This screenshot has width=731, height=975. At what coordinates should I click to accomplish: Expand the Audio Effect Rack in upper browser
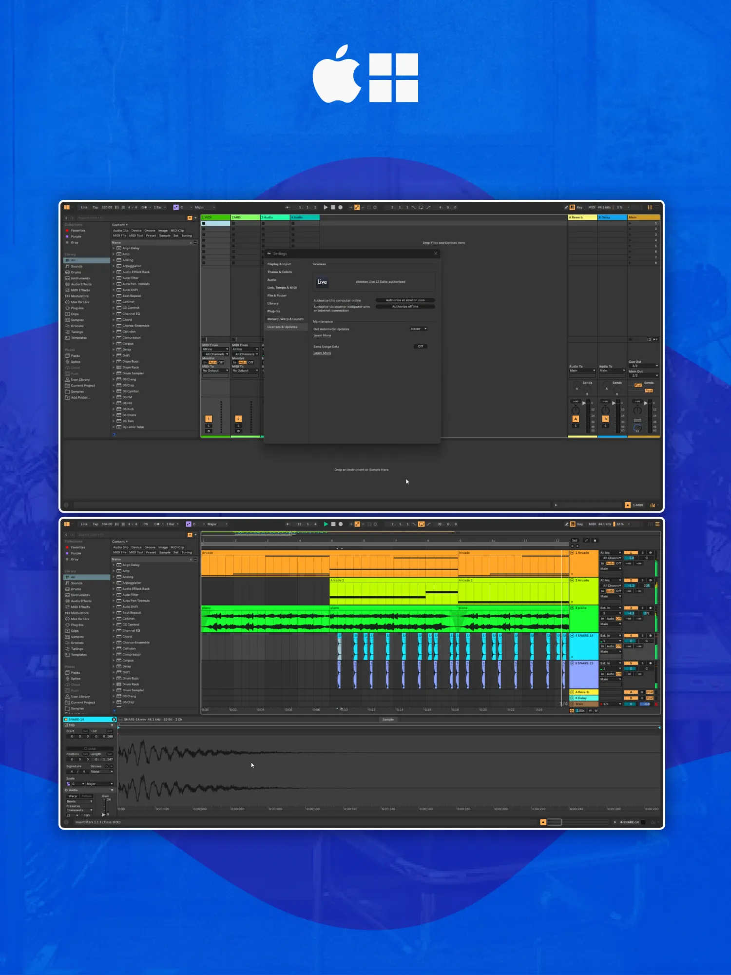[x=114, y=272]
